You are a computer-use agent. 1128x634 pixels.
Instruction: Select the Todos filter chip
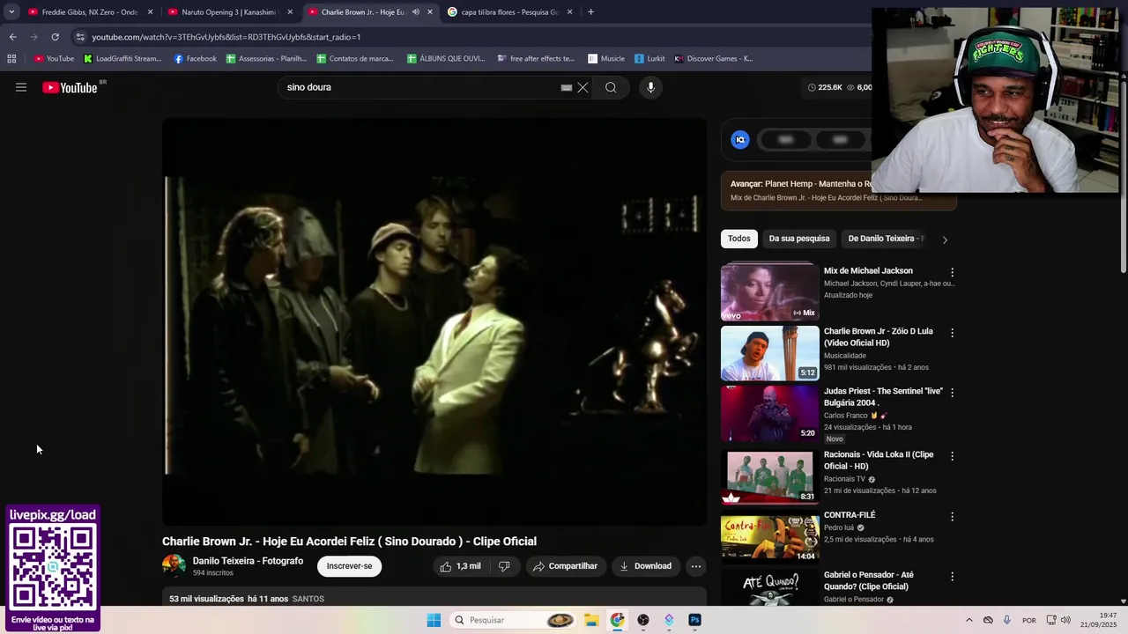739,239
